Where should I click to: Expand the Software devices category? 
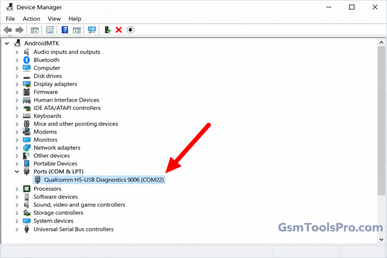[x=17, y=197]
